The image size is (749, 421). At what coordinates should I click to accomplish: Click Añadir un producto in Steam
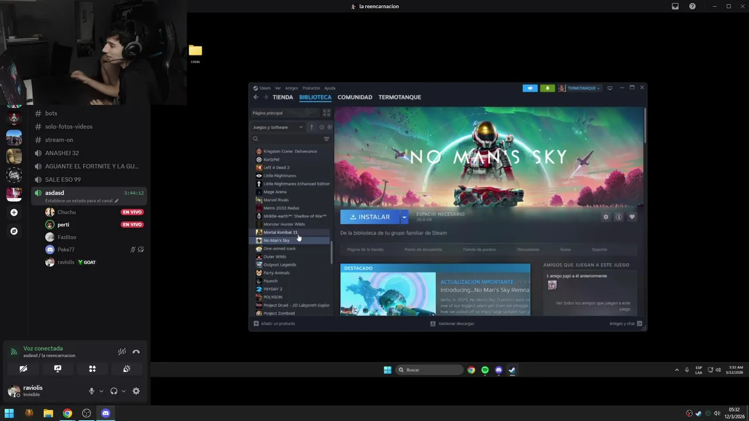tap(274, 323)
